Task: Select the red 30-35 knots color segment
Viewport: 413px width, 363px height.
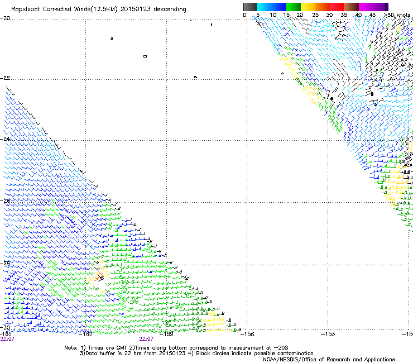Action: click(x=337, y=7)
